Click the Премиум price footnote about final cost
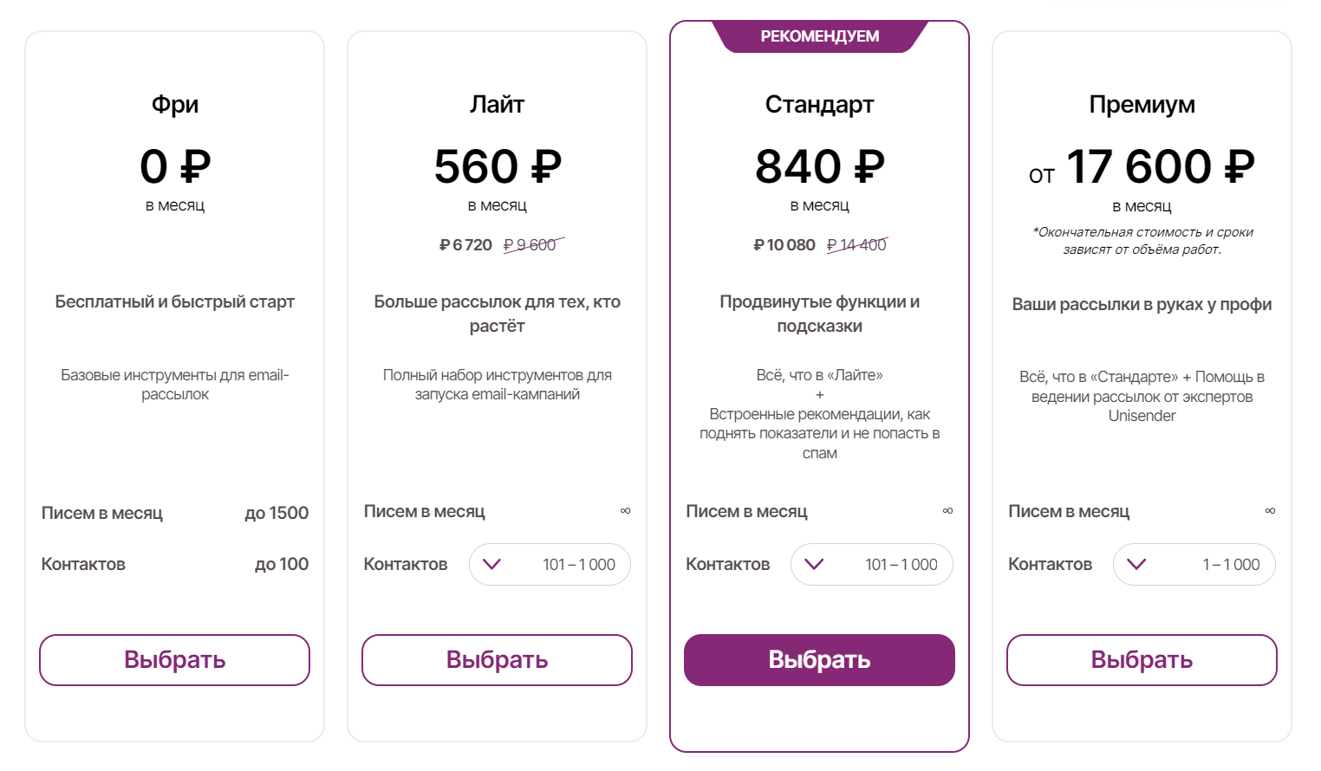The height and width of the screenshot is (771, 1321). 1142,241
